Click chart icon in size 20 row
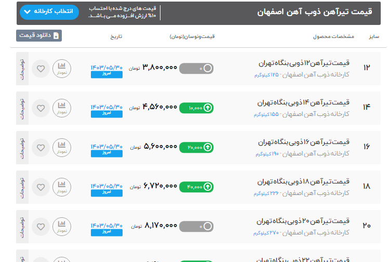388x262 pixels. pyautogui.click(x=62, y=226)
